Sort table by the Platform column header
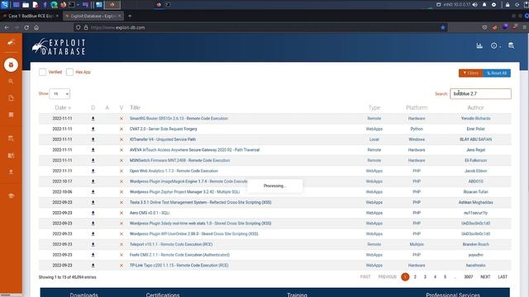 pos(417,108)
